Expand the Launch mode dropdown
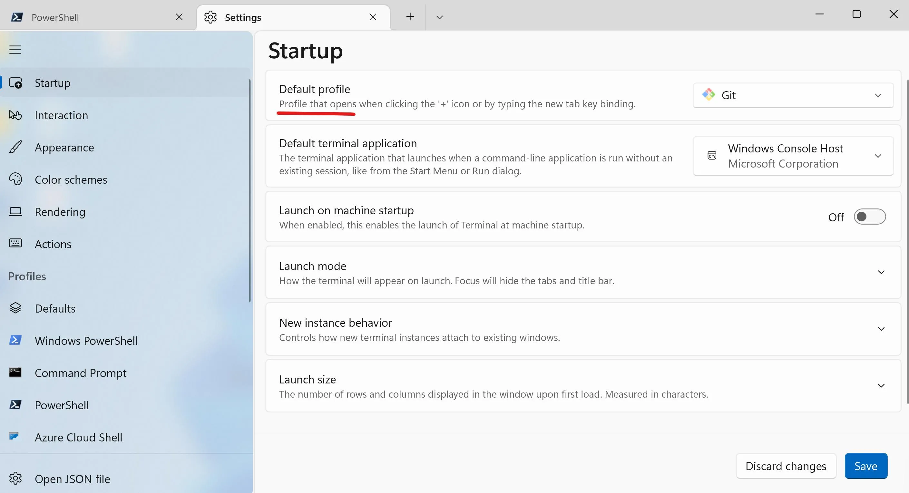This screenshot has height=493, width=909. coord(881,272)
